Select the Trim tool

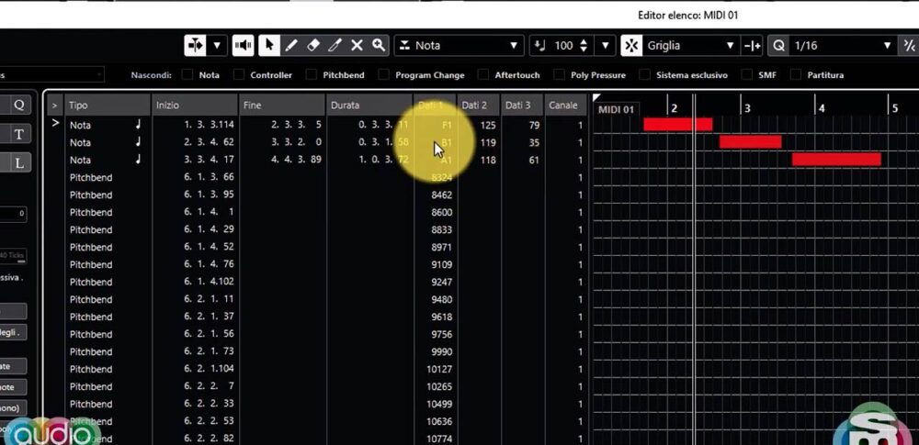(335, 46)
